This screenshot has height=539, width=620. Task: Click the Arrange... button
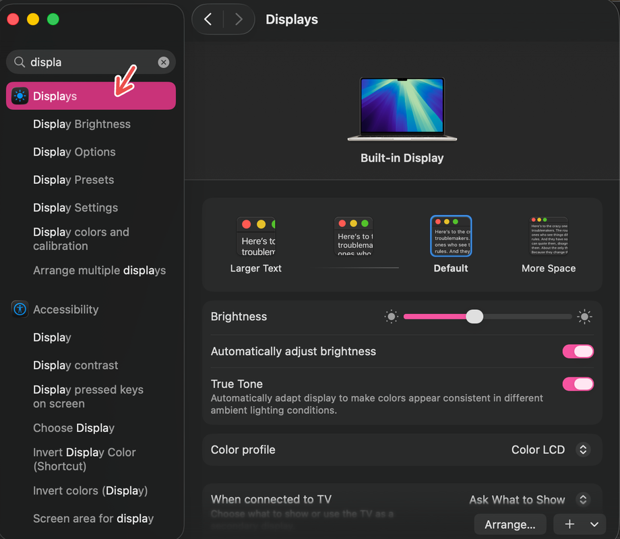(510, 524)
